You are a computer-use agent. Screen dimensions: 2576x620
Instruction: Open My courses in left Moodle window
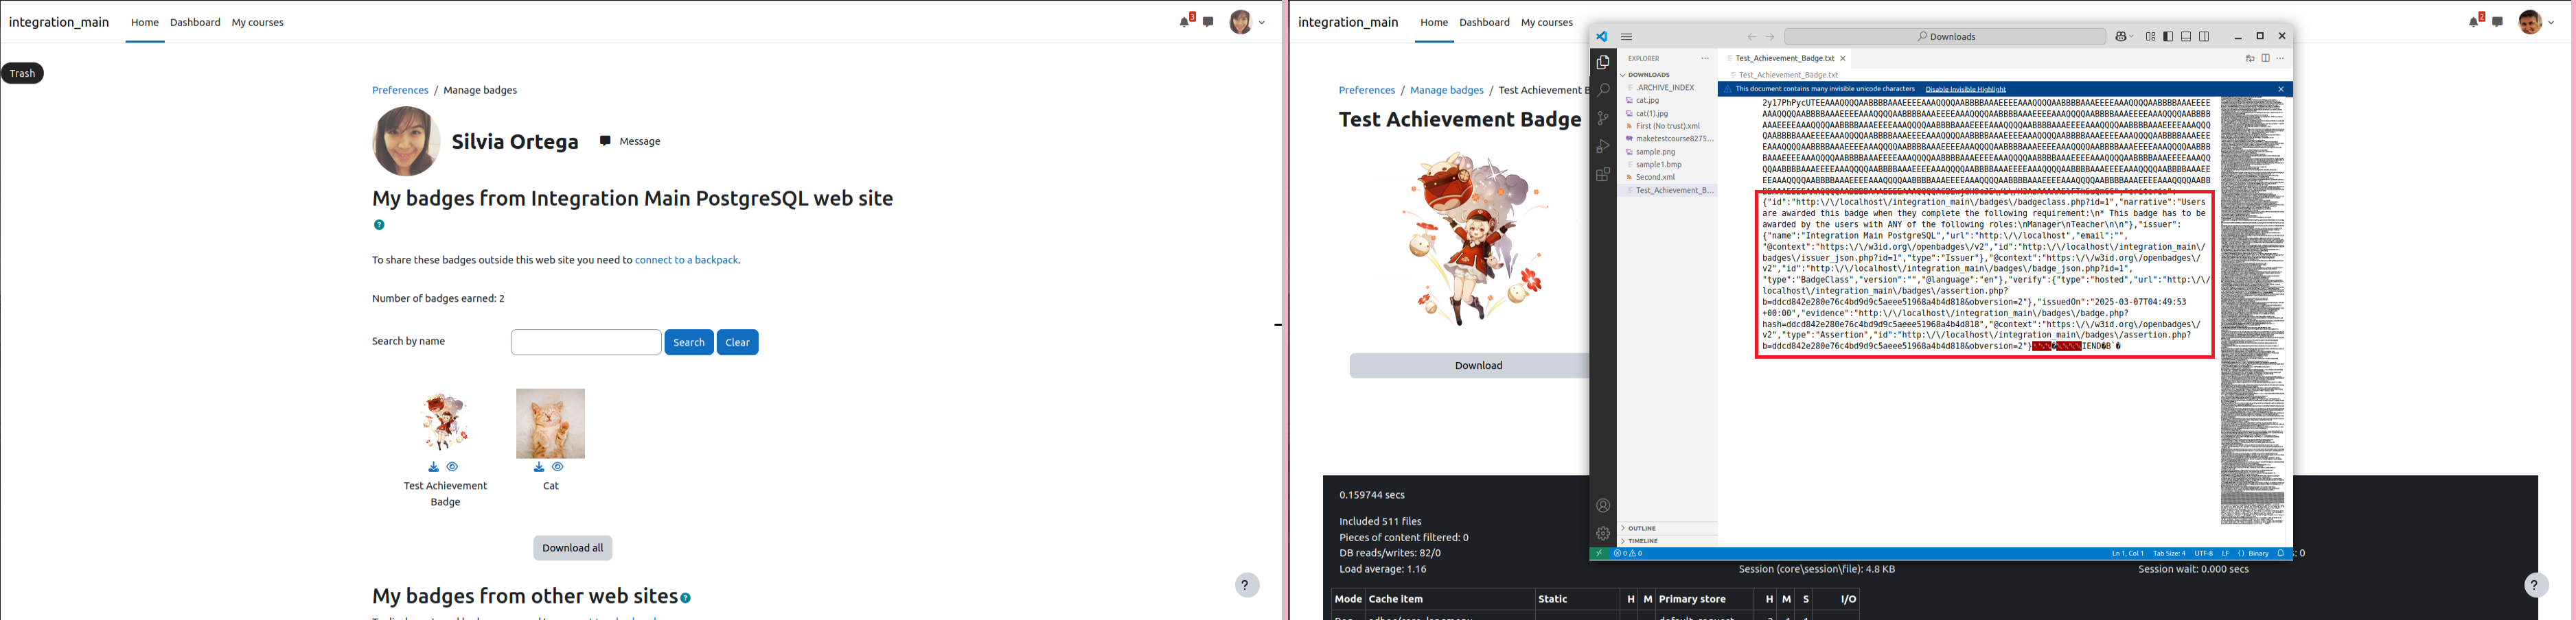pos(258,22)
